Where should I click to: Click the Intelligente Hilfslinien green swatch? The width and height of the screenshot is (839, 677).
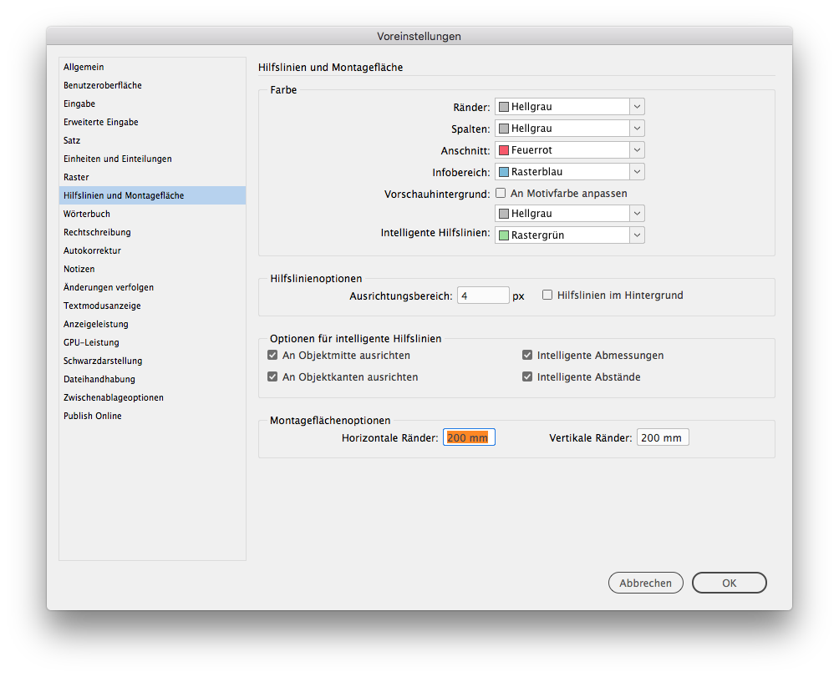tap(504, 235)
